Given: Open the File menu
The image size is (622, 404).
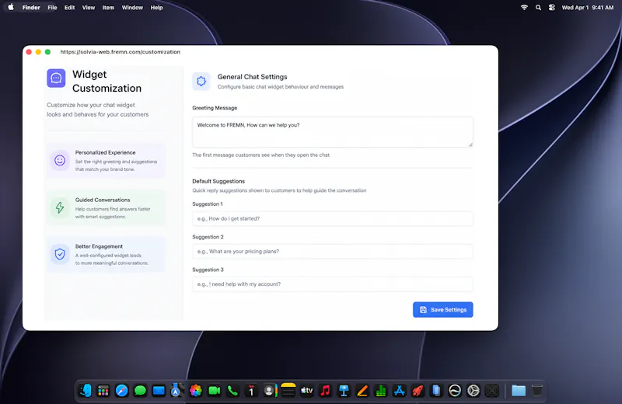Looking at the screenshot, I should click(x=52, y=8).
